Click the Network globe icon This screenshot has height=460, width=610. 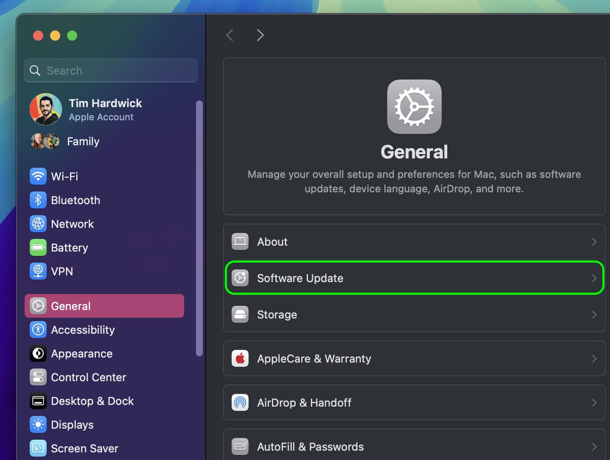[x=38, y=224]
